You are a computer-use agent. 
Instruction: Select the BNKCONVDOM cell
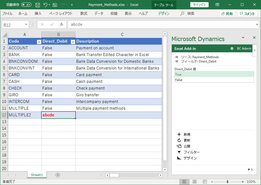pyautogui.click(x=25, y=61)
